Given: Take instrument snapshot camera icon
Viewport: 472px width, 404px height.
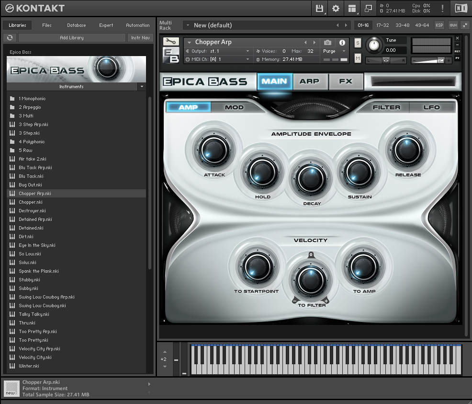Looking at the screenshot, I should pos(327,43).
